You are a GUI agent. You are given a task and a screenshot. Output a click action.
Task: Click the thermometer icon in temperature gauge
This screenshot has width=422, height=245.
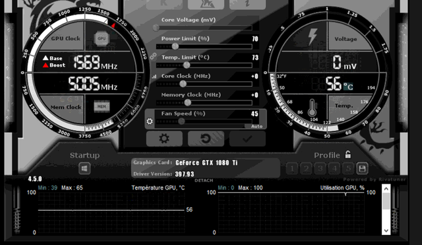click(312, 108)
